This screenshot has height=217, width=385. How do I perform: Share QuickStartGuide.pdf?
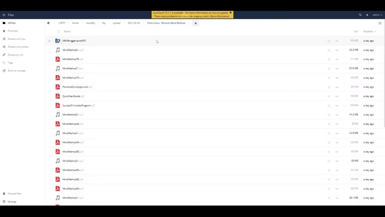pos(329,96)
